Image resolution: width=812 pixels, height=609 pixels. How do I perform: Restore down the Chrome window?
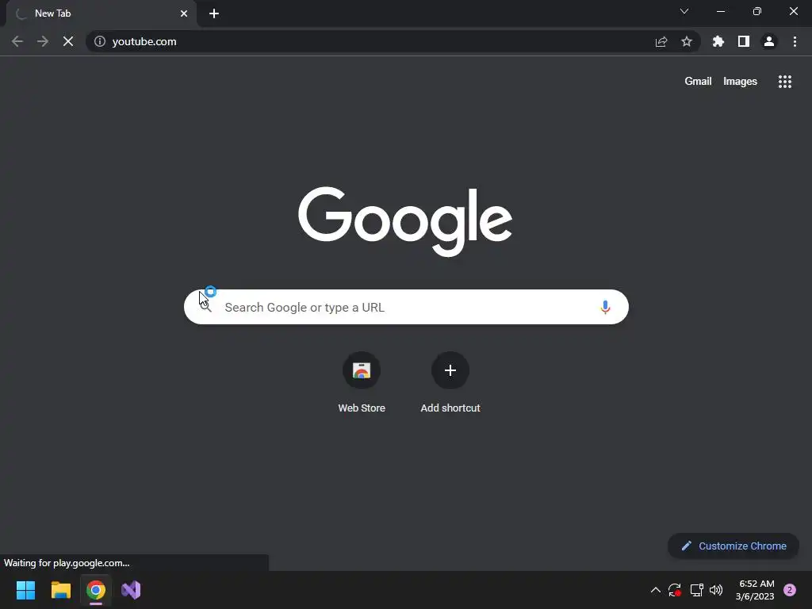click(x=757, y=11)
